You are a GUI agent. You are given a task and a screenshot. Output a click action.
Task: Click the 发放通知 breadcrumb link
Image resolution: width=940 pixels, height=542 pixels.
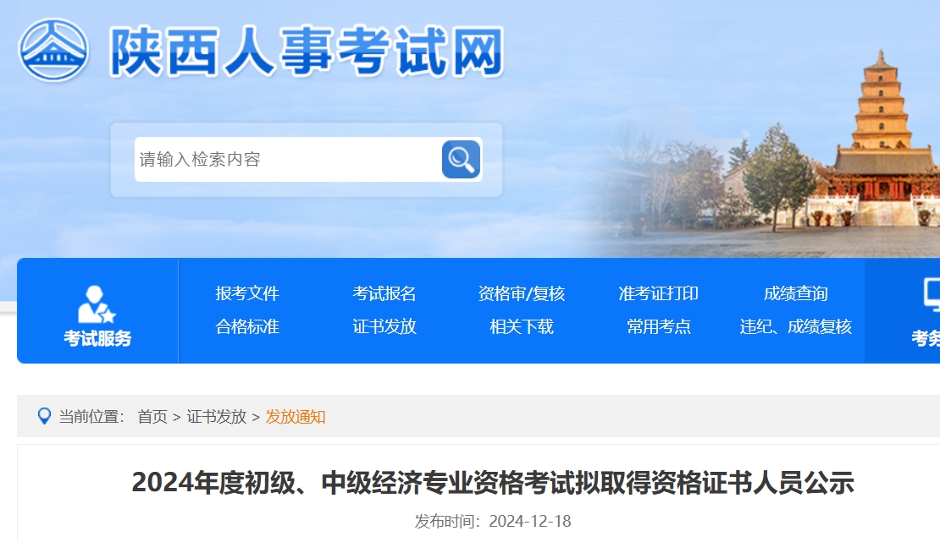pyautogui.click(x=296, y=417)
